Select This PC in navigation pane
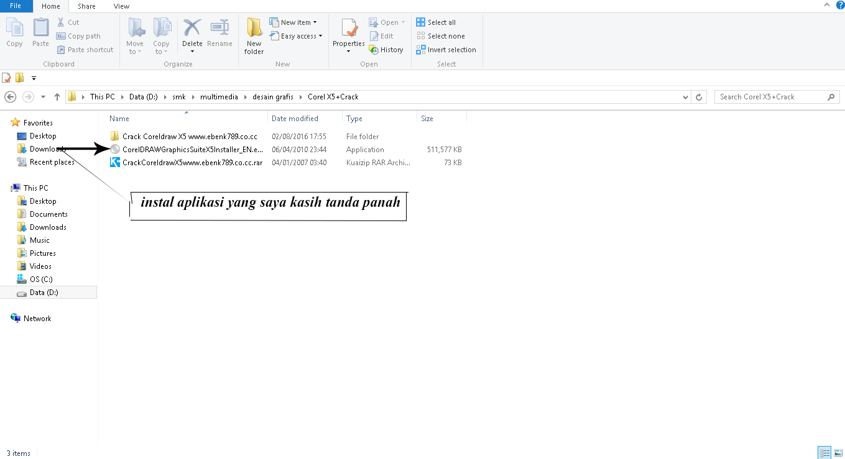 29,188
